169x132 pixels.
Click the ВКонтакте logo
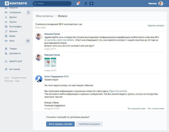pos(16,3)
